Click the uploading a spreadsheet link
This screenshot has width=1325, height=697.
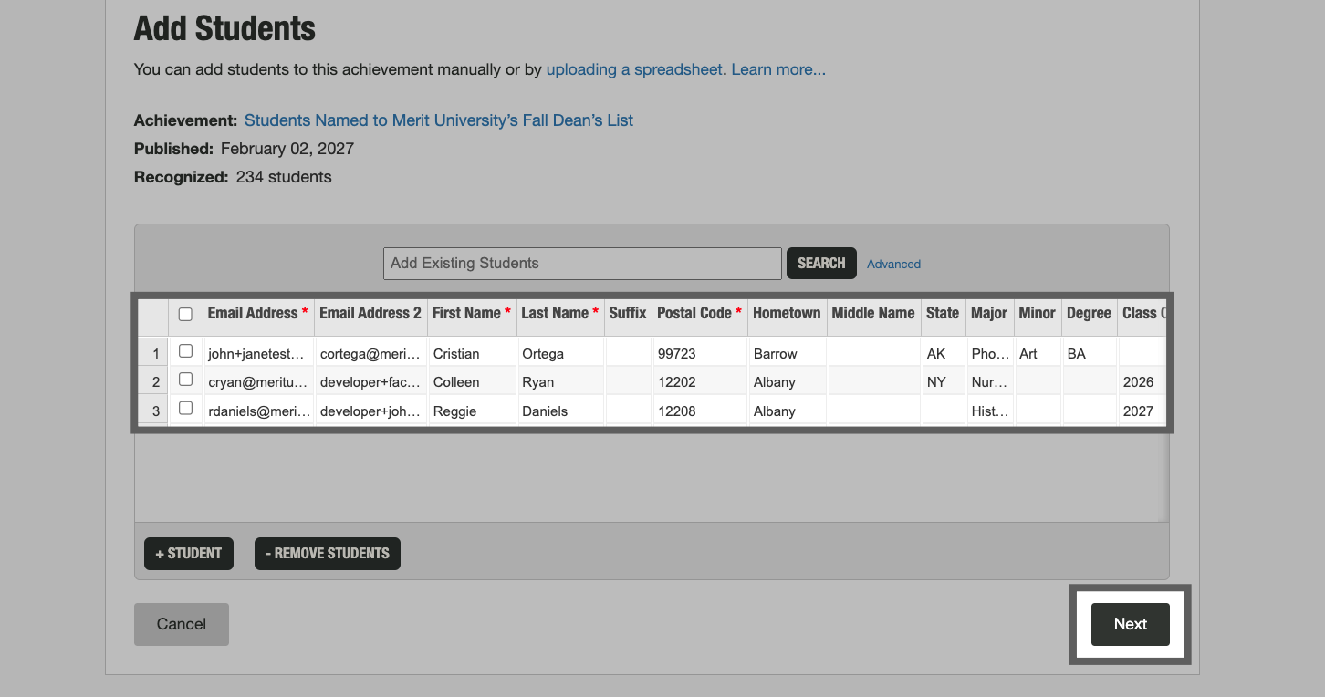pos(633,69)
